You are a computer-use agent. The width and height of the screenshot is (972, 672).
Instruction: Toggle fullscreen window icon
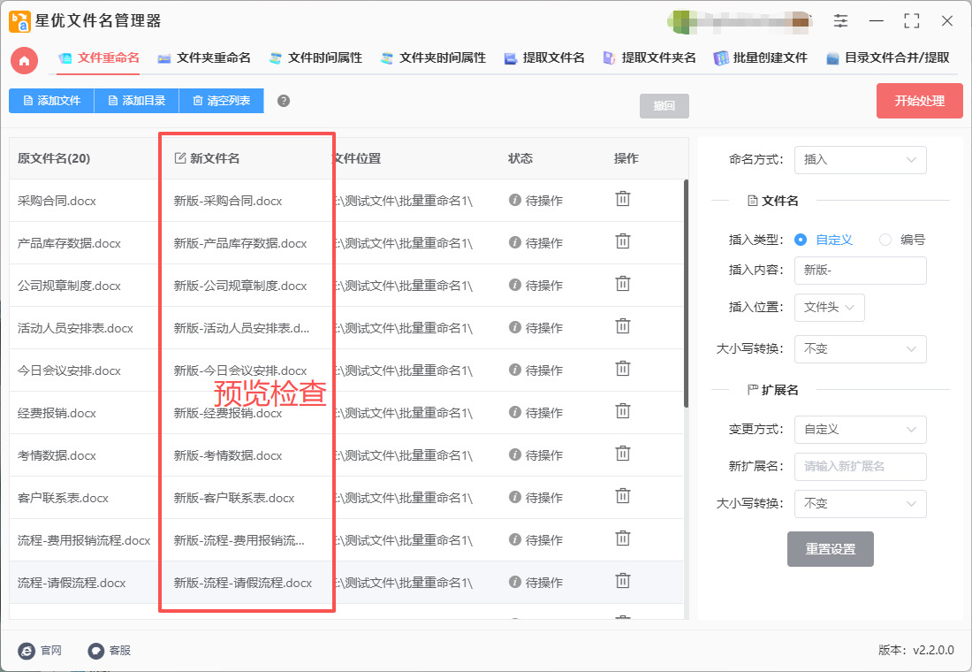coord(911,21)
